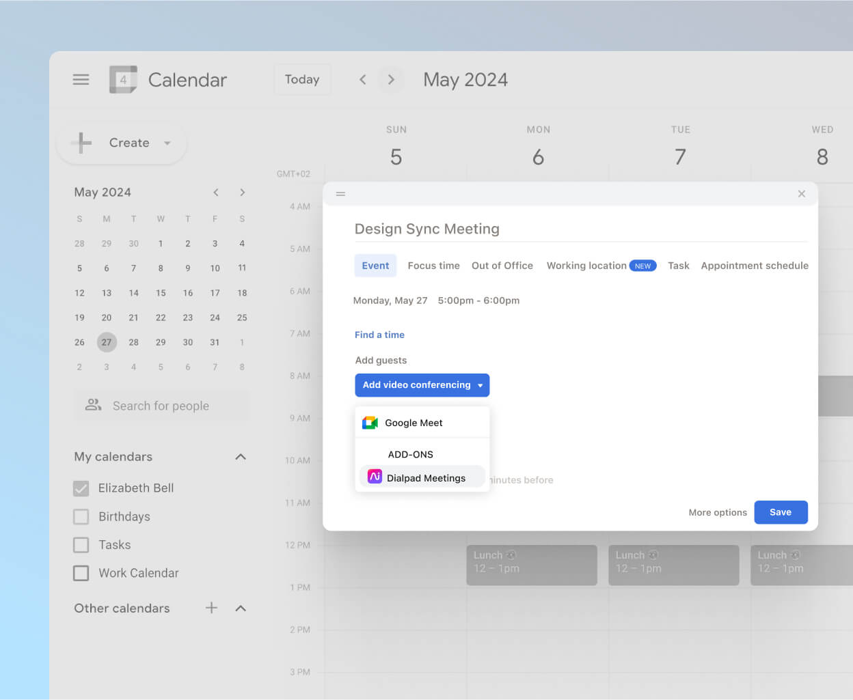Click the Google Calendar logo icon

point(123,79)
